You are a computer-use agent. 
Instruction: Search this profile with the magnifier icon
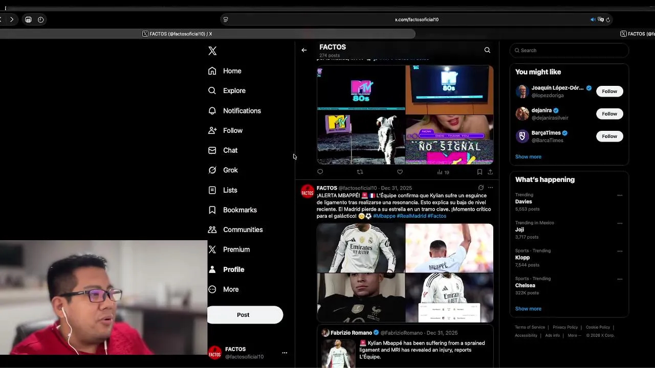[x=487, y=50]
